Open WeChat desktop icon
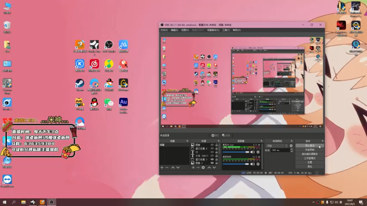This screenshot has width=367, height=206. 109,104
